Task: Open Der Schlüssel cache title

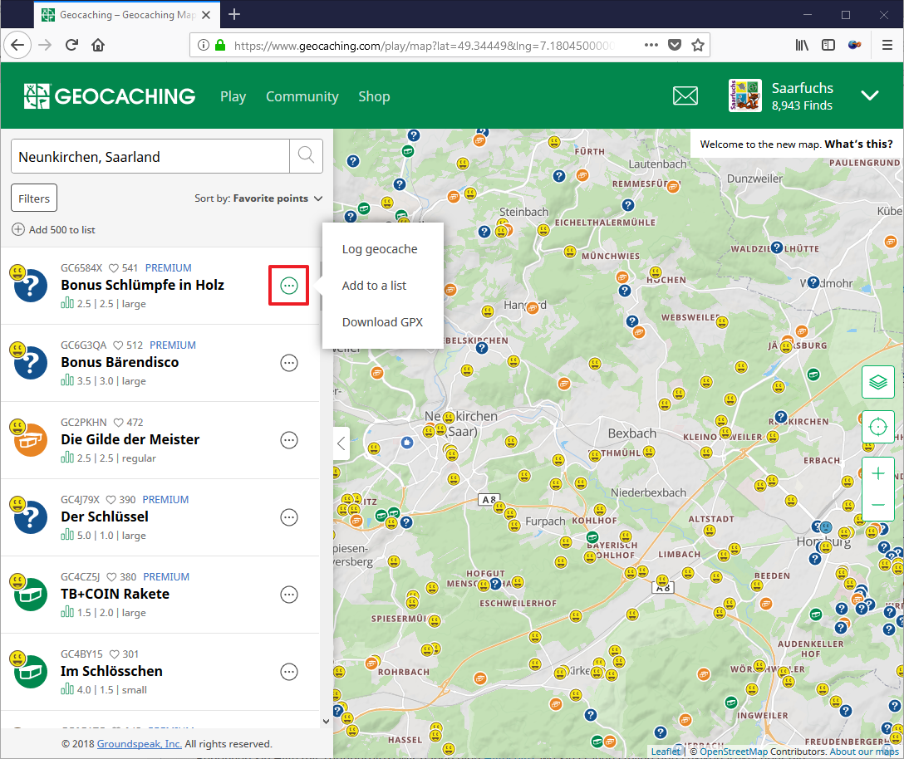Action: click(x=105, y=517)
